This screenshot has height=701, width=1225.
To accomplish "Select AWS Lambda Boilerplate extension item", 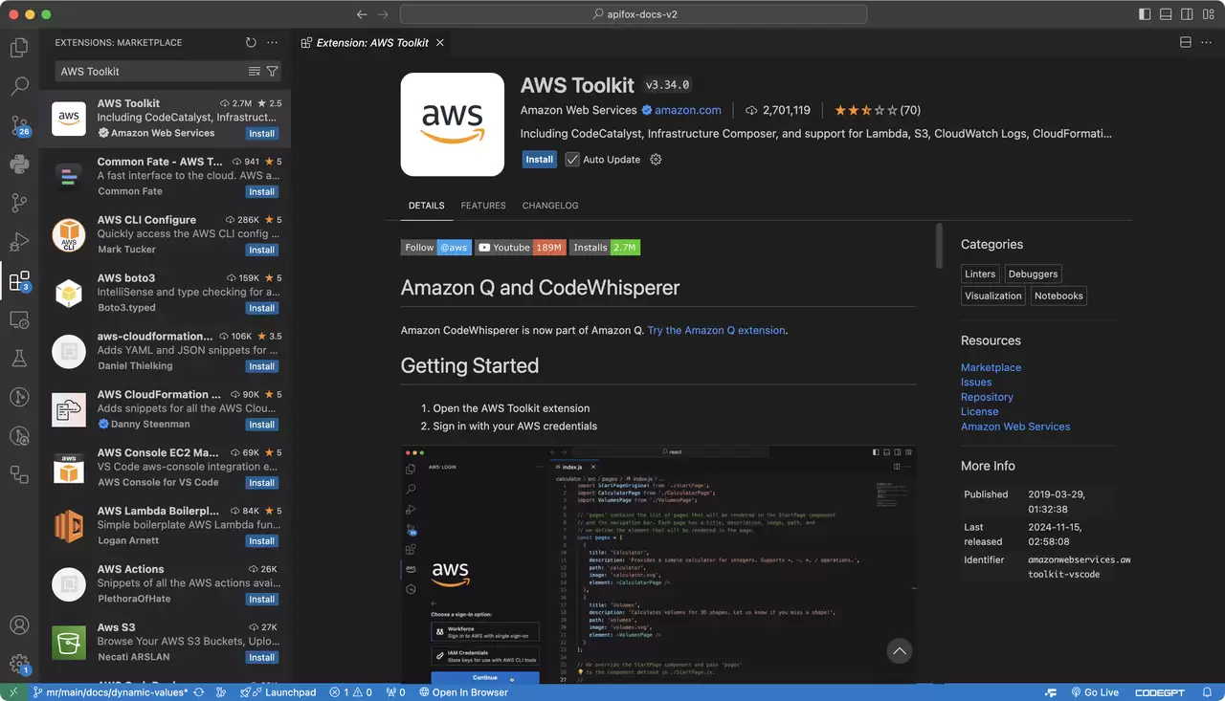I will pyautogui.click(x=165, y=526).
